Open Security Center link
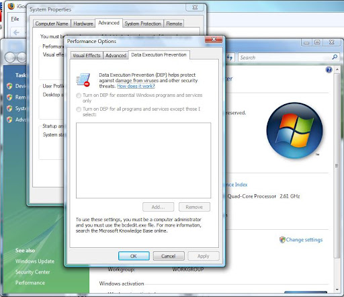The image size is (344, 297). 32,272
